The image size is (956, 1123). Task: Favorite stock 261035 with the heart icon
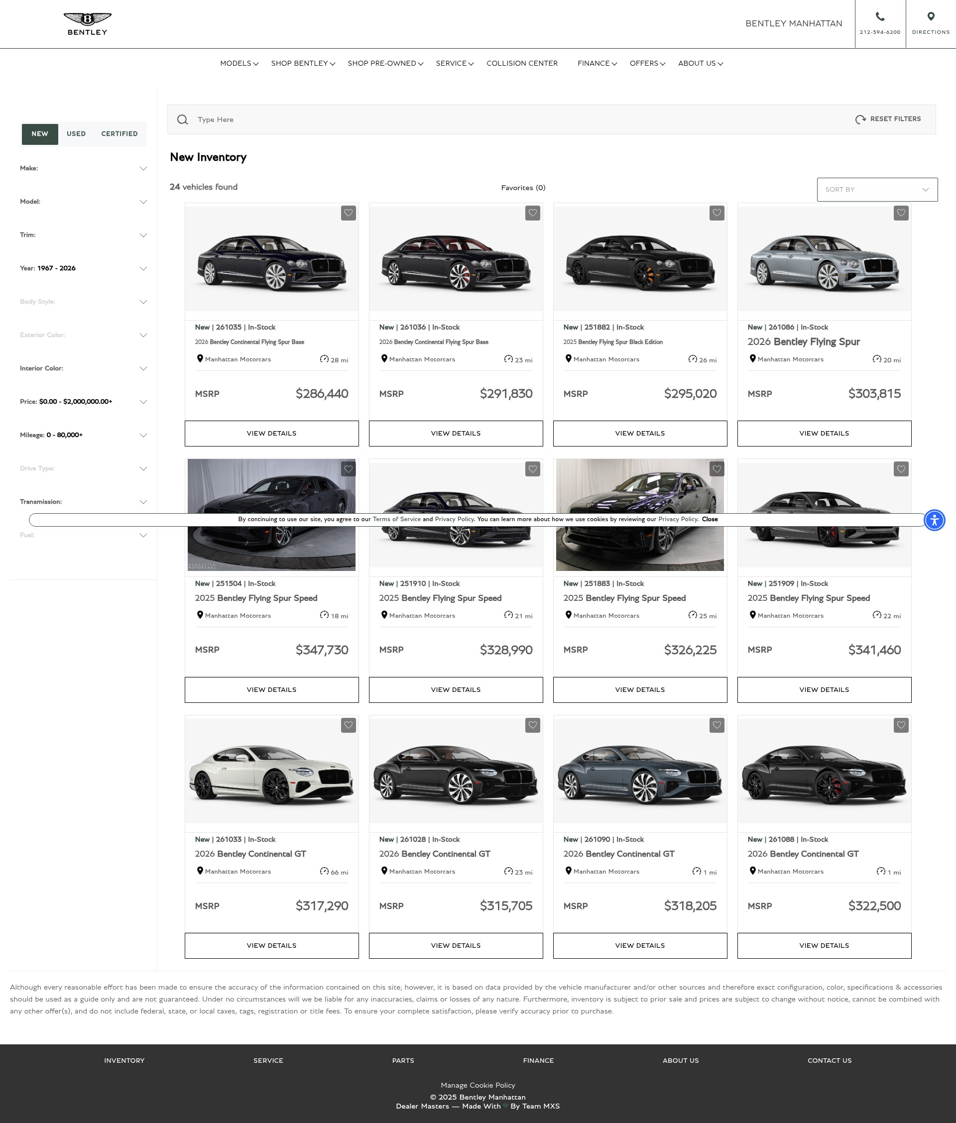[x=349, y=213]
